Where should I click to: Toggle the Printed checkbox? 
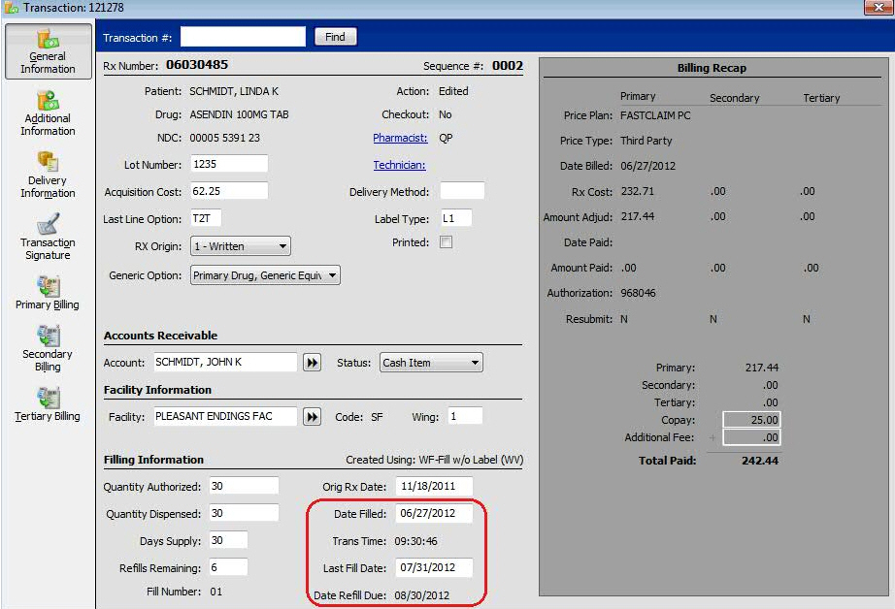(x=446, y=242)
